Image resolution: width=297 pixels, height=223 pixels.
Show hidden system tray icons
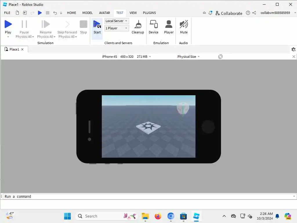coord(224,216)
